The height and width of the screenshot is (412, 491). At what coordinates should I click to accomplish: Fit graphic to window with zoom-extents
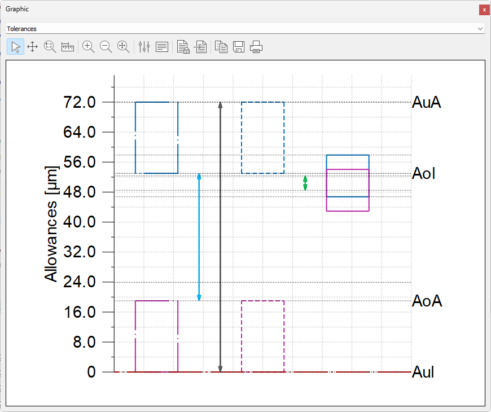pyautogui.click(x=123, y=47)
